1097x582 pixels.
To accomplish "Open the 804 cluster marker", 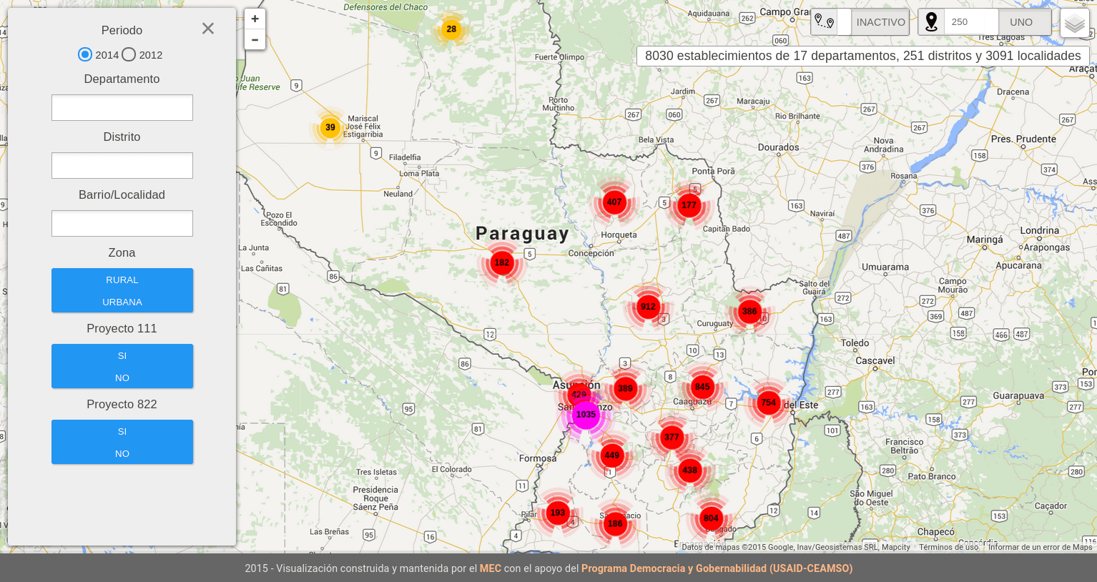I will click(x=711, y=518).
